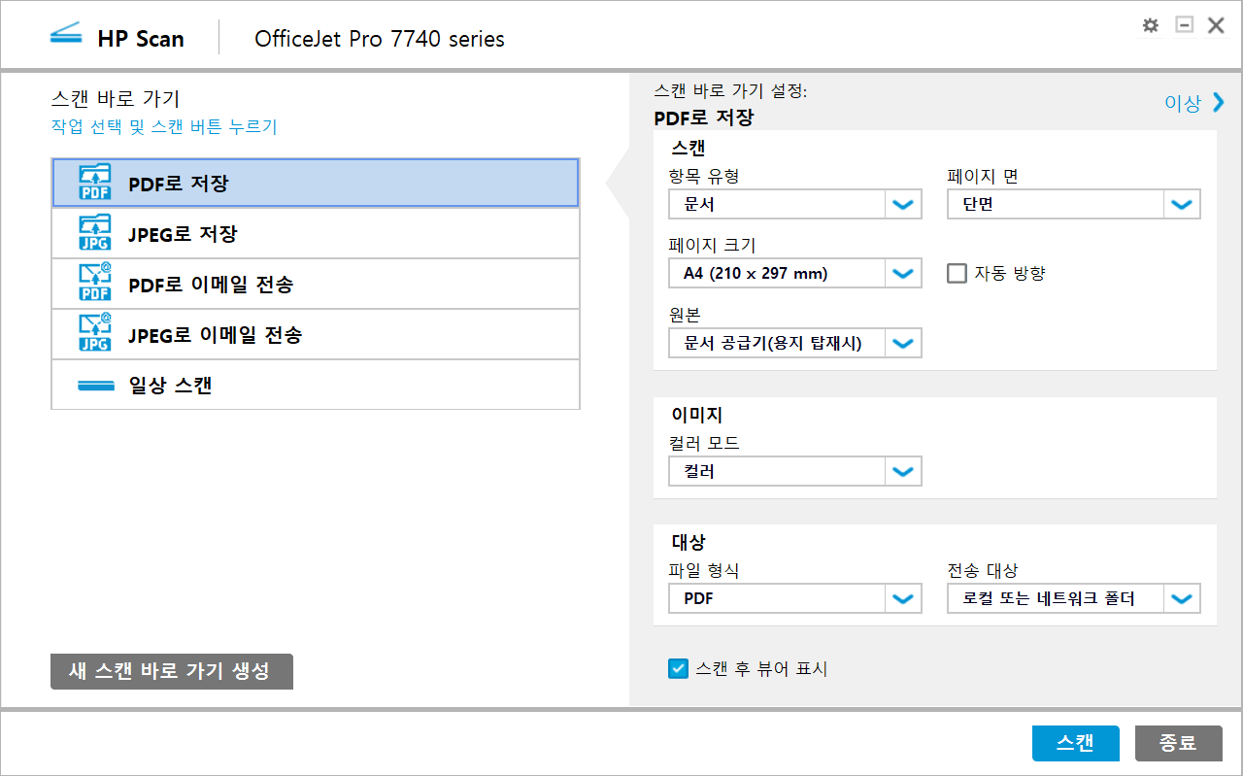Close the HP Scan window
The image size is (1243, 776).
point(1216,25)
